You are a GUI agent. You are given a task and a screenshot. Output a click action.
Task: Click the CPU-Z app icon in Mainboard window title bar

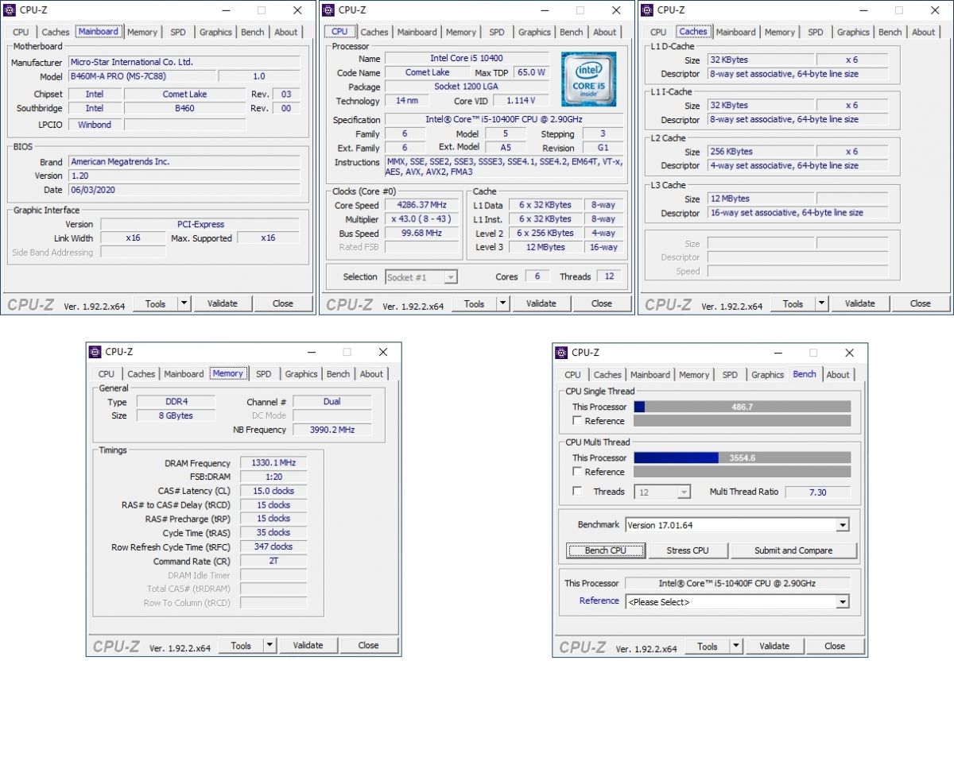click(10, 10)
